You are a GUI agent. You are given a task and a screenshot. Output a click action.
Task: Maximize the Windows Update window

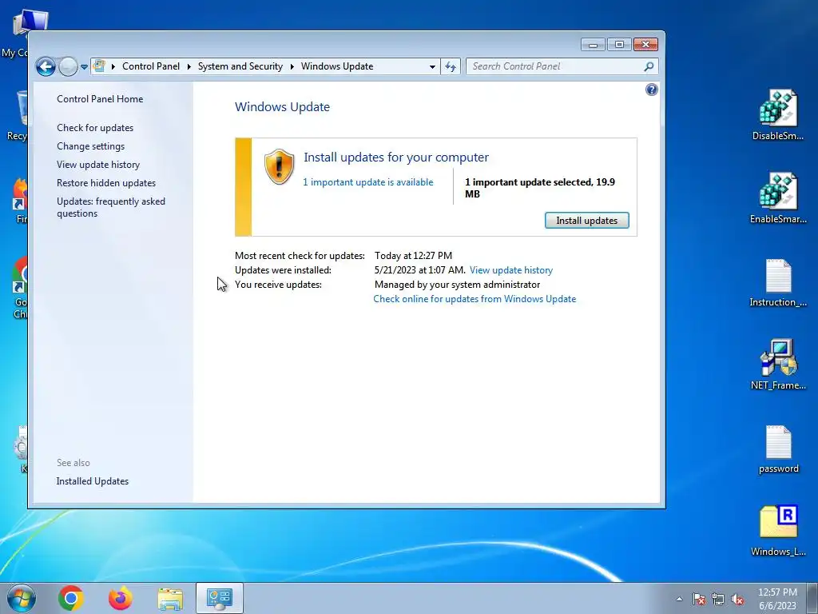pyautogui.click(x=619, y=45)
